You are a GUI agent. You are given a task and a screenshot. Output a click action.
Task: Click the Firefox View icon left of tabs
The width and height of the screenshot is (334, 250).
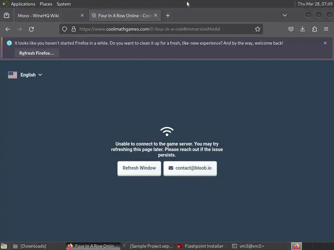7,16
